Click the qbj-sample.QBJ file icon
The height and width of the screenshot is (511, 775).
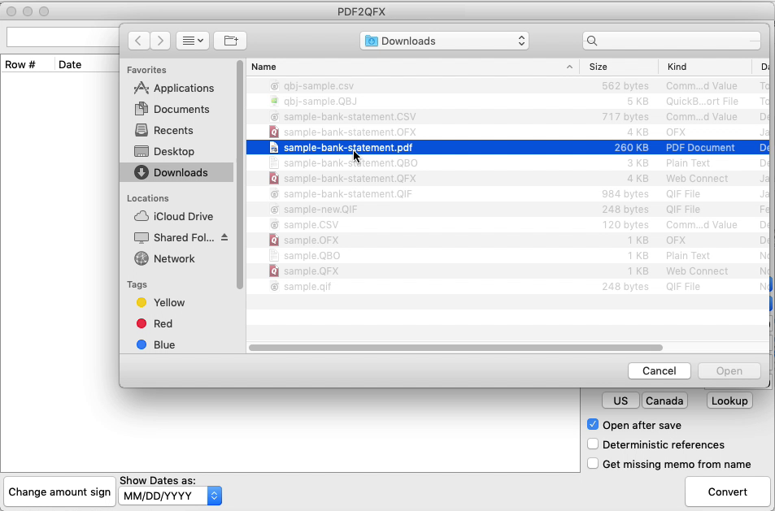(274, 102)
